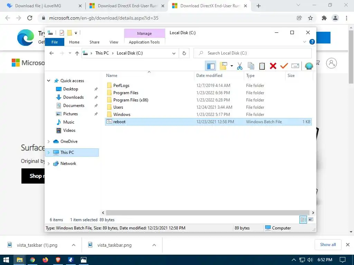Click the Paste clipboard icon
Screen dimensions: 354x265
(262, 66)
